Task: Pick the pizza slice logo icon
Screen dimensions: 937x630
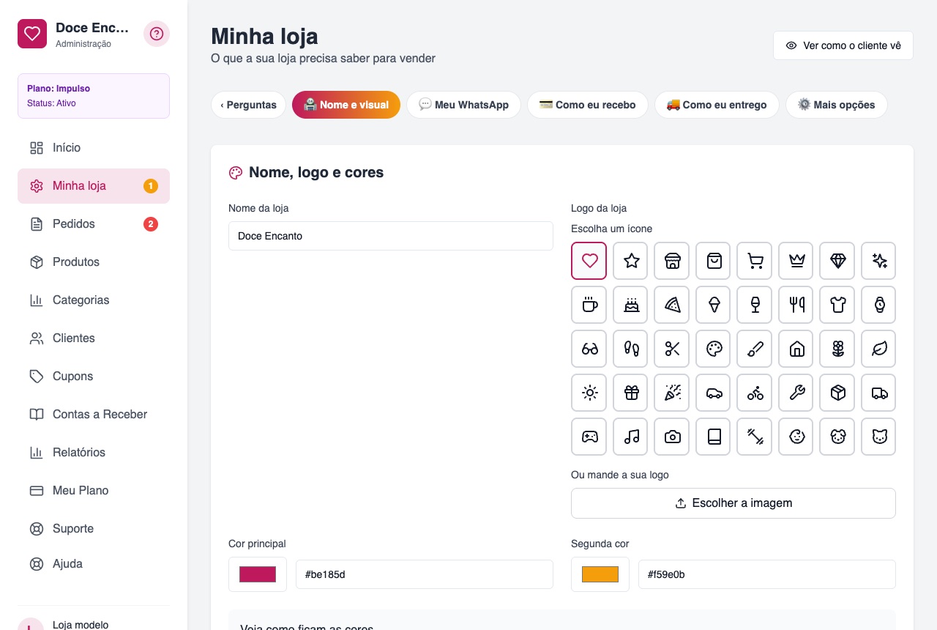Action: (672, 305)
